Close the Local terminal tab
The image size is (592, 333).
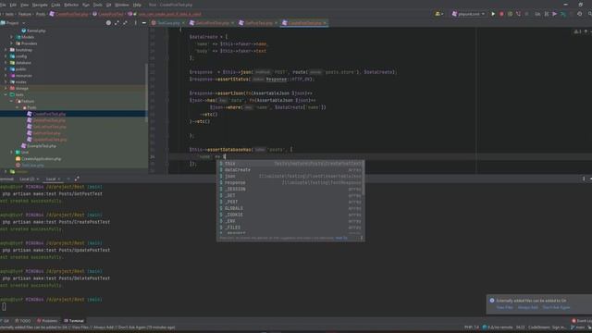pos(59,179)
